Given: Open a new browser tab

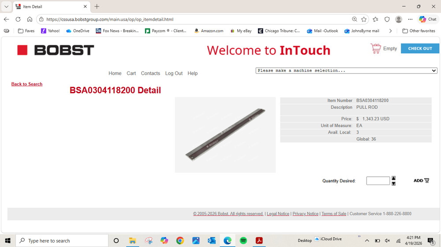Looking at the screenshot, I should [x=97, y=7].
